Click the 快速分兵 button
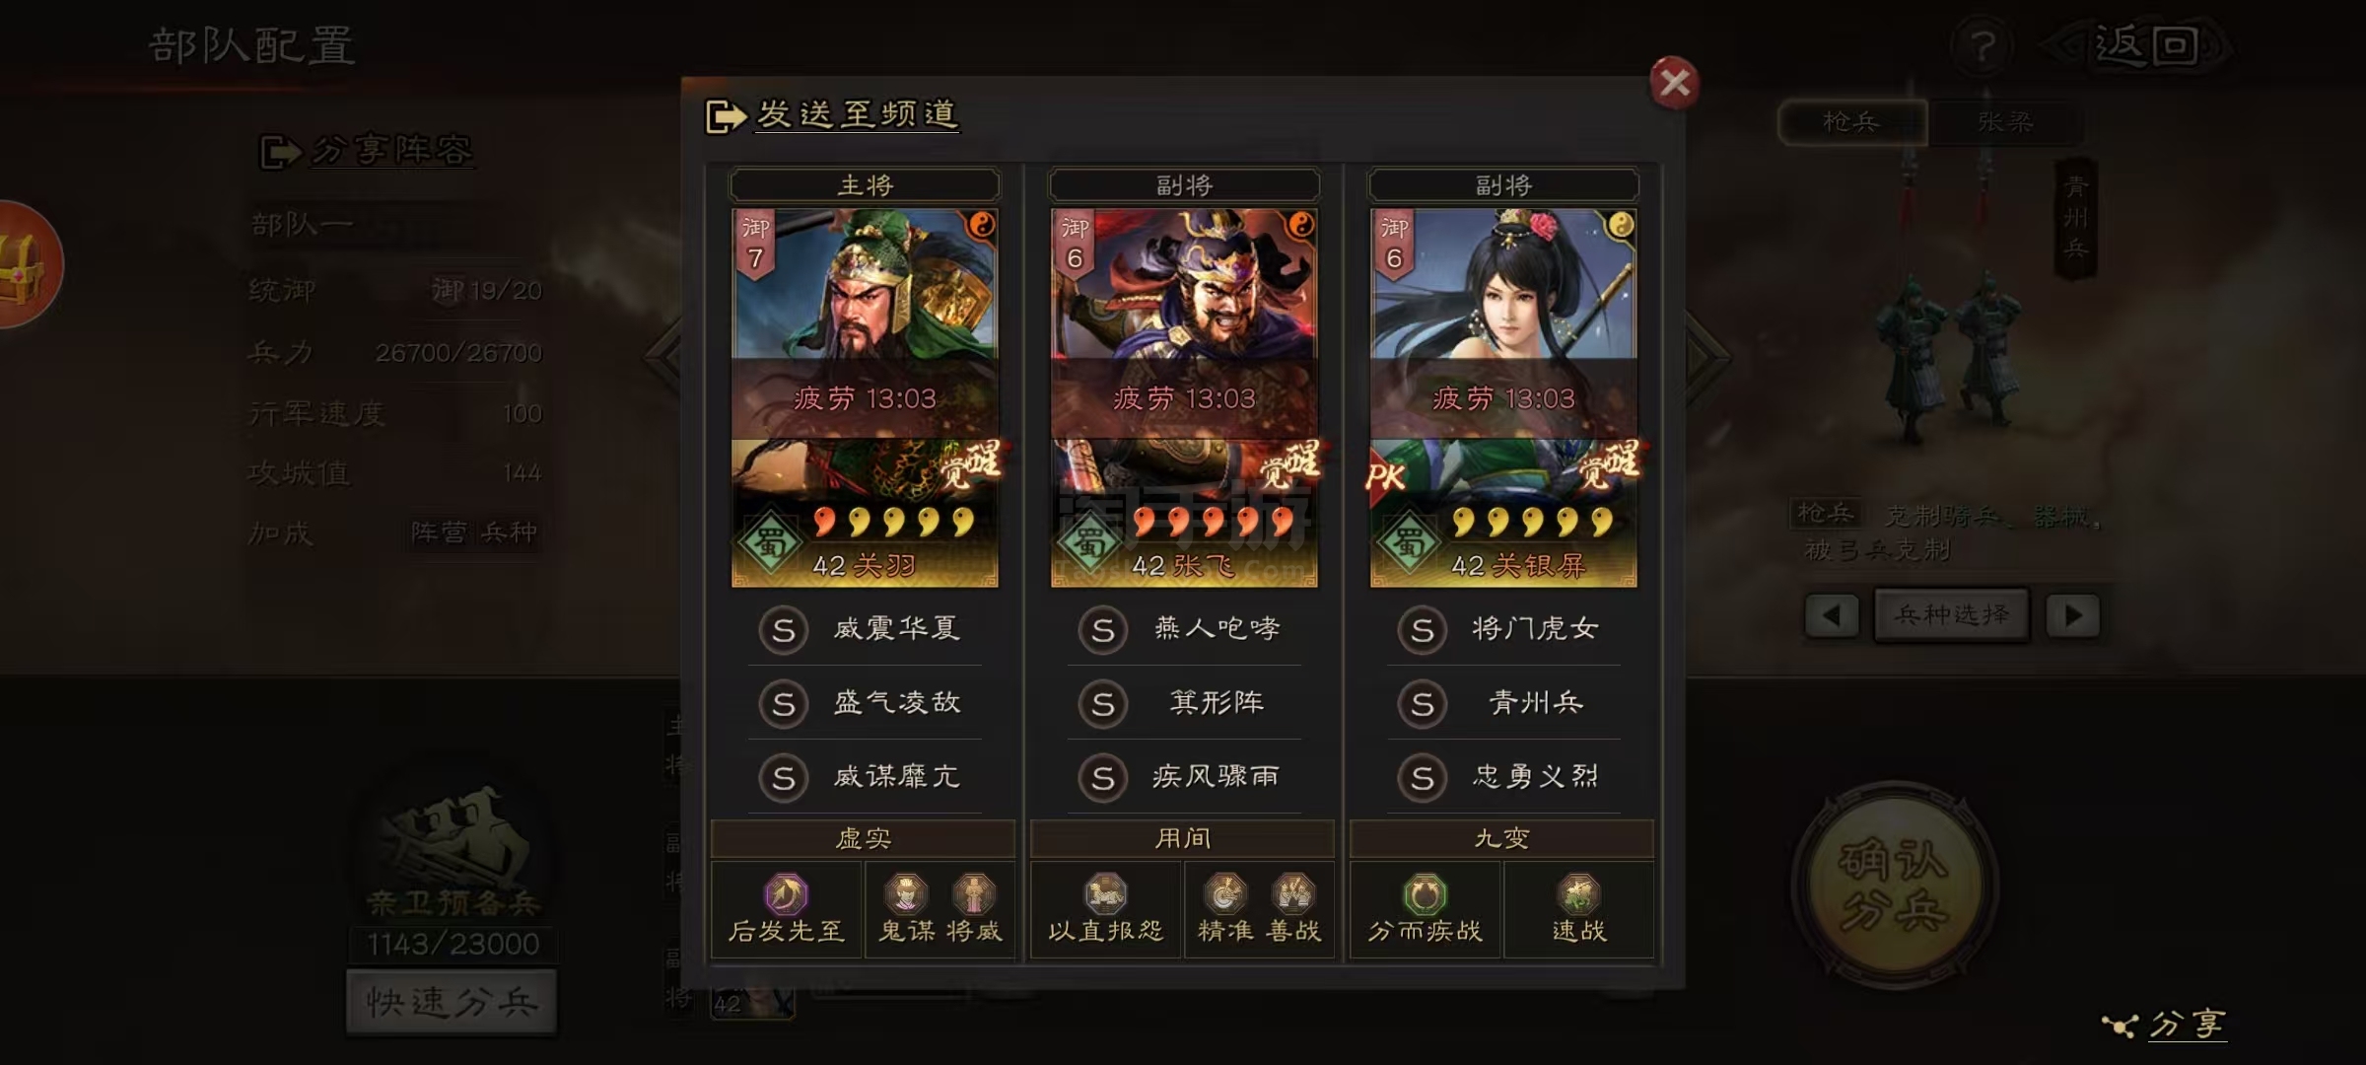 (x=452, y=1002)
